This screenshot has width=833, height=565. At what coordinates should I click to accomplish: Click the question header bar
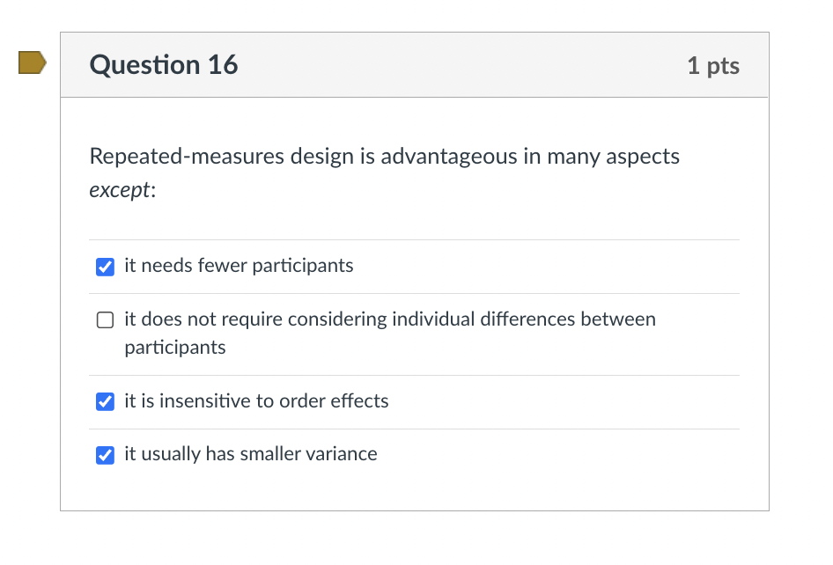[414, 64]
